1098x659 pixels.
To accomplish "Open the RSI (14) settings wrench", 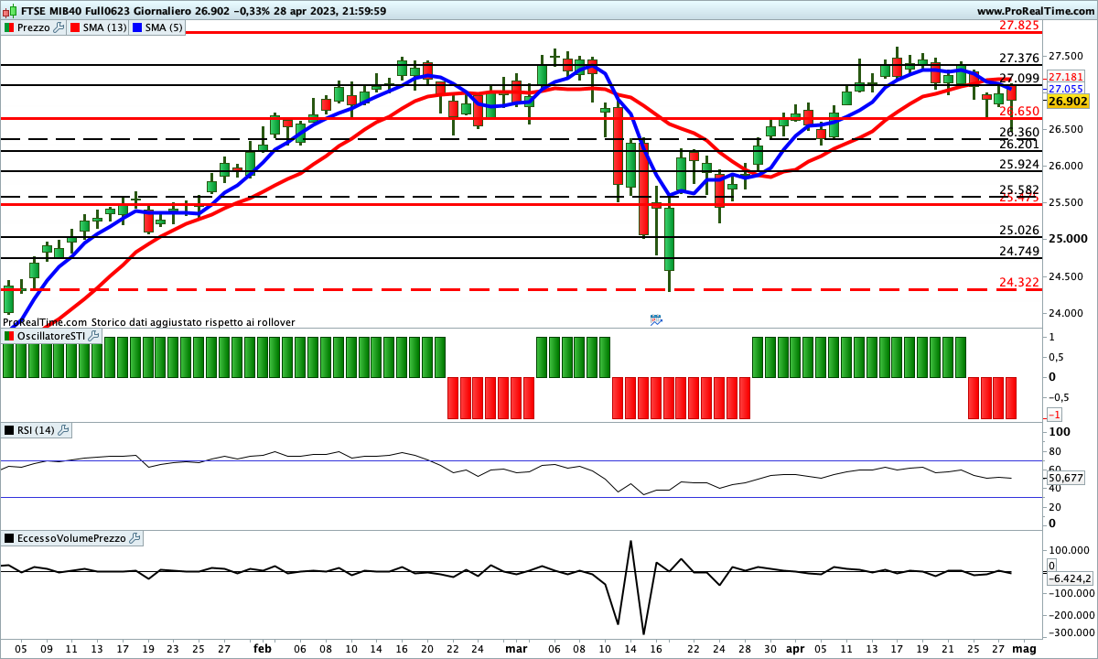I will coord(65,430).
